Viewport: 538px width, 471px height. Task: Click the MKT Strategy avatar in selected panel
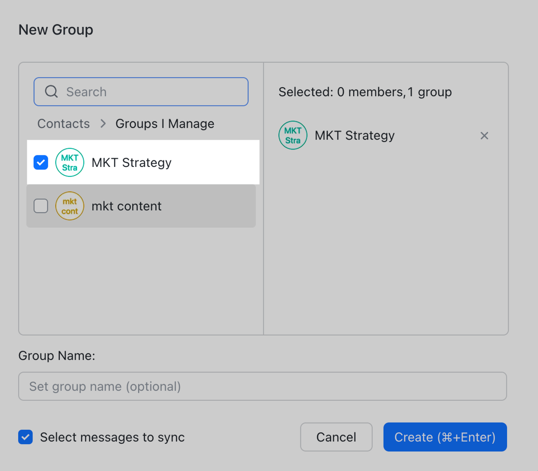pos(293,135)
